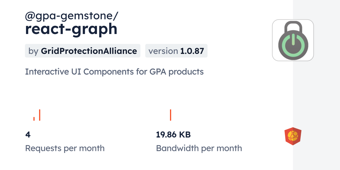Click the package description text
Viewport: 340px width, 170px height.
tap(114, 72)
